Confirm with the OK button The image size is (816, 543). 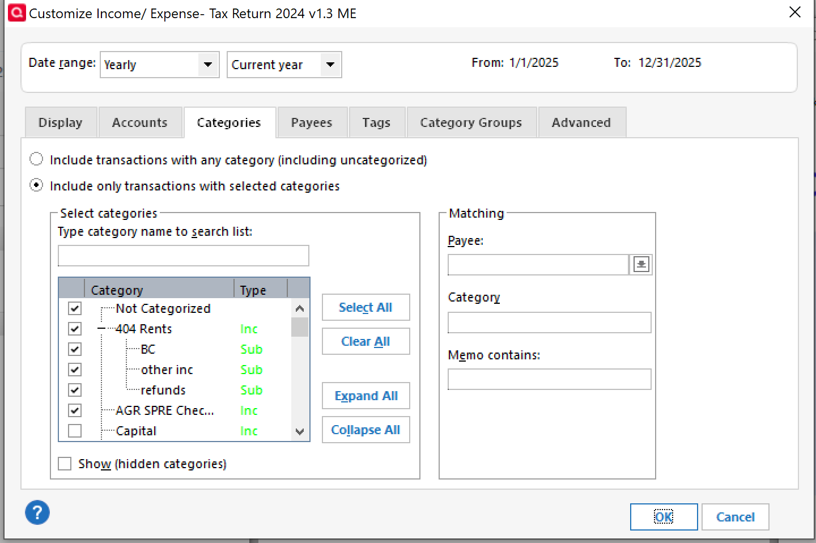coord(664,517)
